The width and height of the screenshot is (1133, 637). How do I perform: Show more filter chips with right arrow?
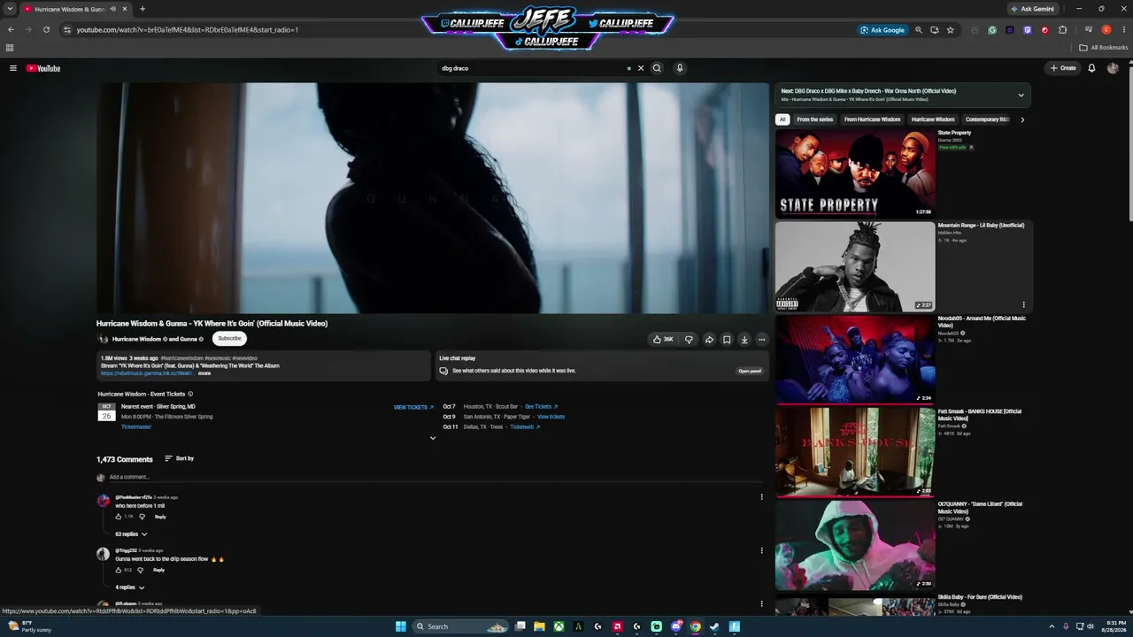(1022, 119)
